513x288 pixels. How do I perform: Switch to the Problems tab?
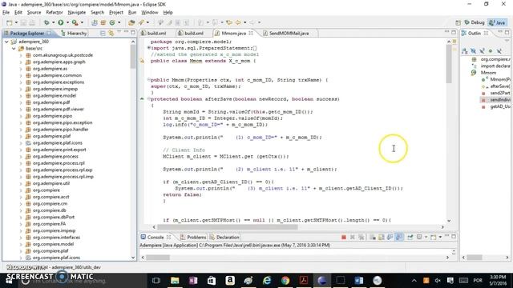tap(193, 238)
